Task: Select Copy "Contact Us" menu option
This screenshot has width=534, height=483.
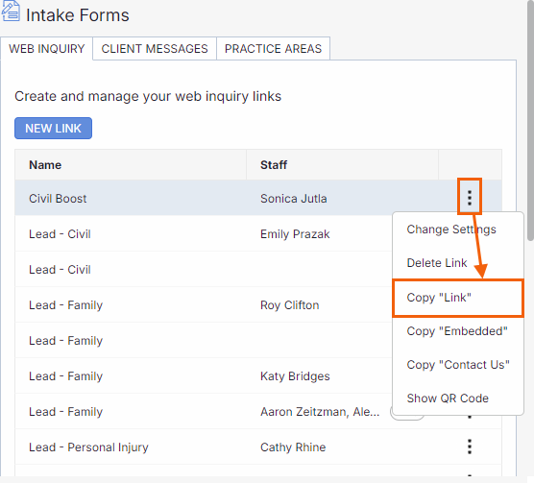Action: [x=458, y=365]
